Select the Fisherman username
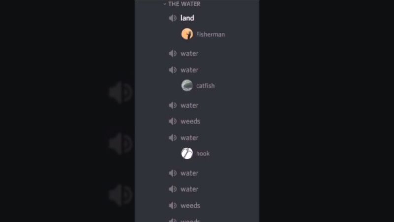Image resolution: width=394 pixels, height=222 pixels. pyautogui.click(x=210, y=34)
